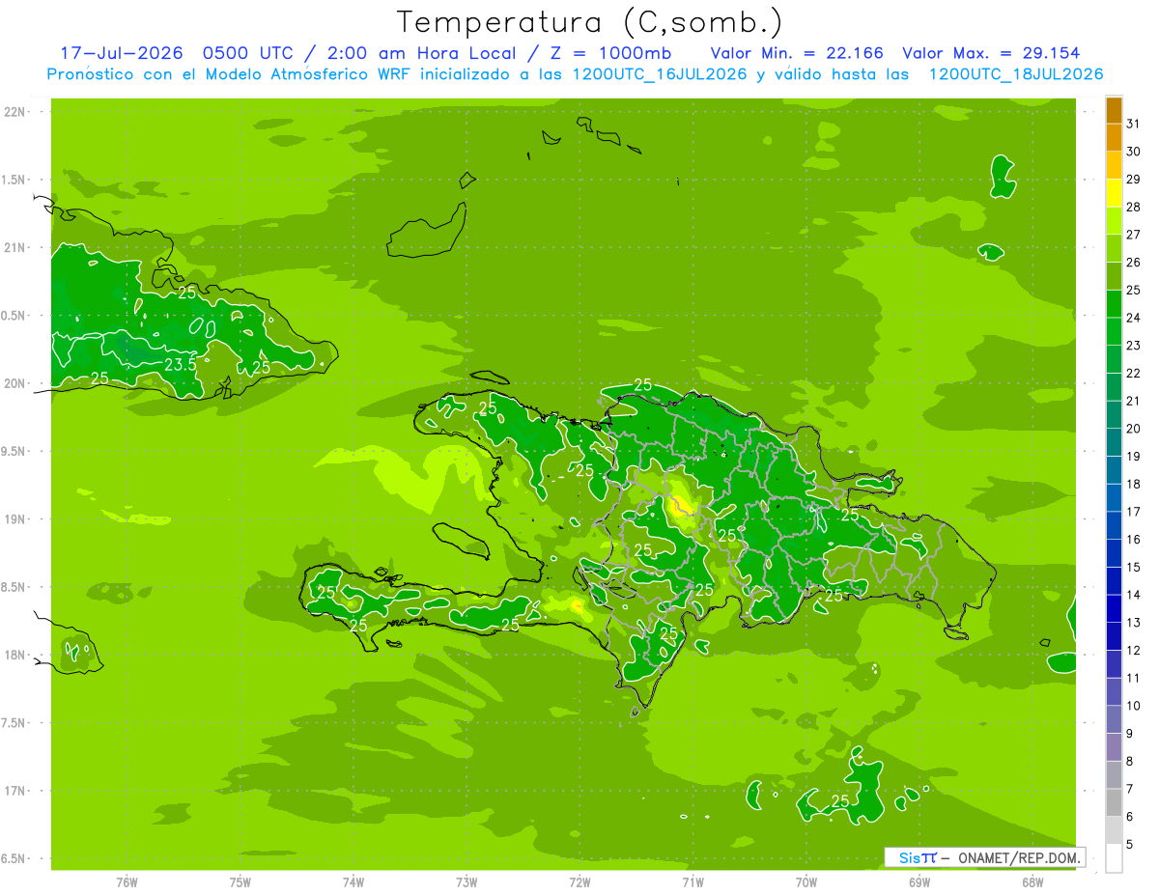Click the "74W" longitude axis label

[353, 882]
